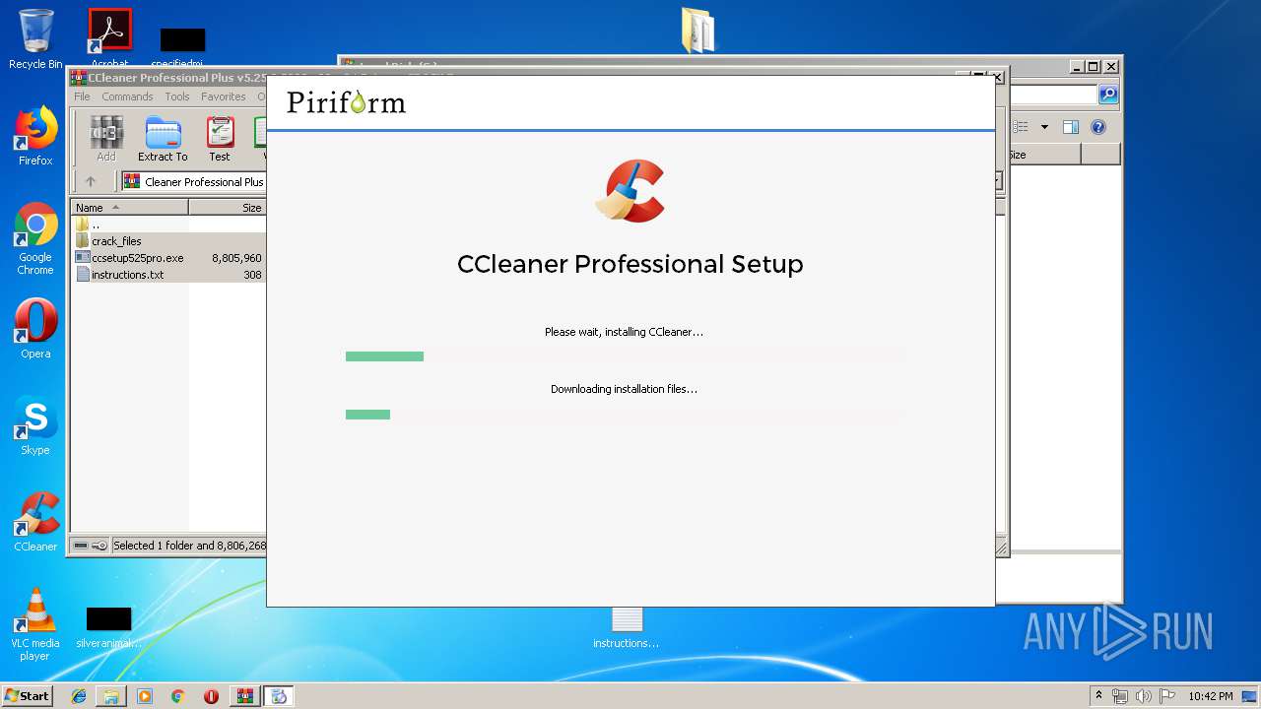Open Explorer help via question mark icon

point(1098,127)
